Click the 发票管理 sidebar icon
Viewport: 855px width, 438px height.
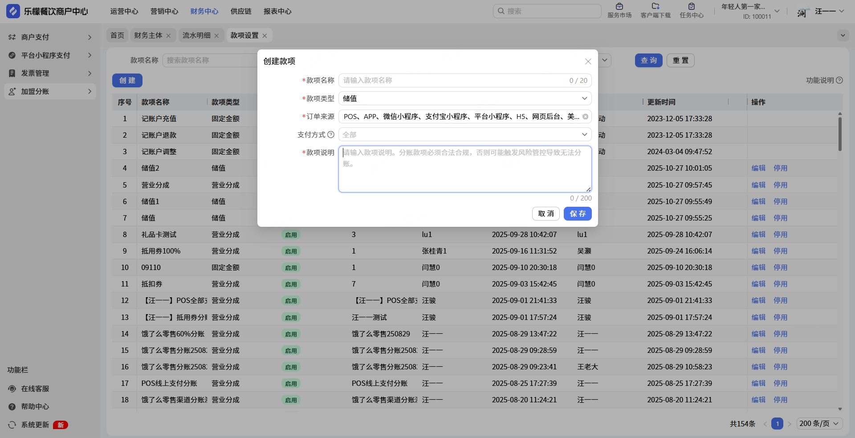[12, 73]
